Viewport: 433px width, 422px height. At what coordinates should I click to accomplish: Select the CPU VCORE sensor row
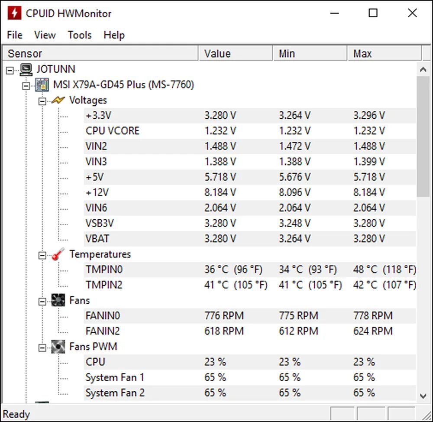click(250, 131)
